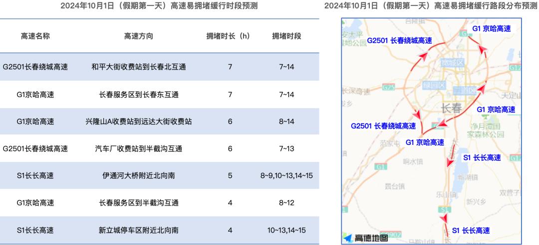Click duration 4 in the 新立城停车区 row

[230, 230]
